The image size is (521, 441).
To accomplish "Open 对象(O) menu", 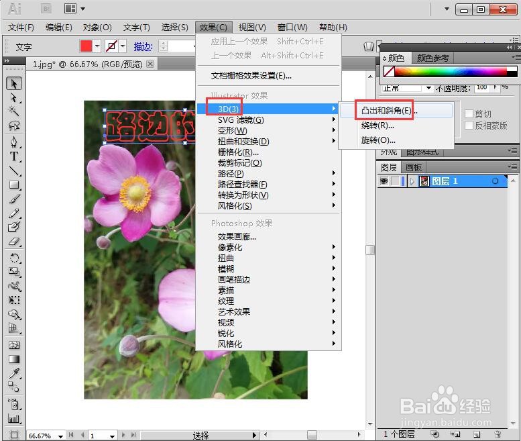I will pos(97,28).
